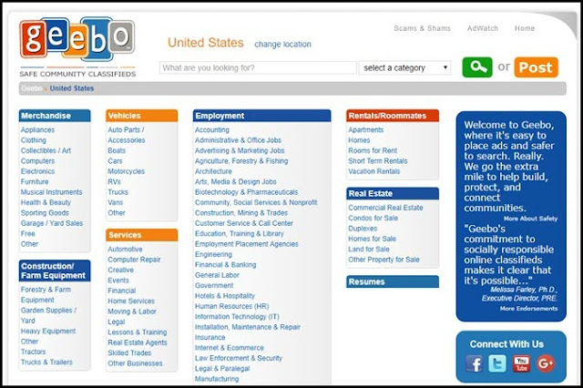Image resolution: width=583 pixels, height=388 pixels.
Task: Open Cars listings
Action: point(115,161)
